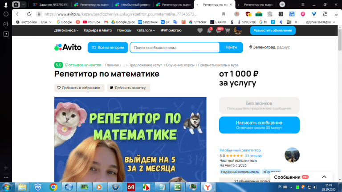Open the user profile avatar in header
Viewport: 342px width, 192px height.
tap(238, 31)
